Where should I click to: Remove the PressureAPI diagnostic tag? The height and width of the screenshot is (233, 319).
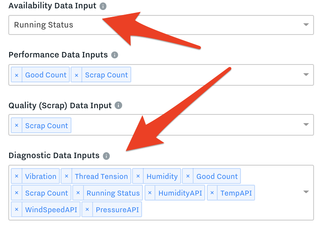(87, 209)
